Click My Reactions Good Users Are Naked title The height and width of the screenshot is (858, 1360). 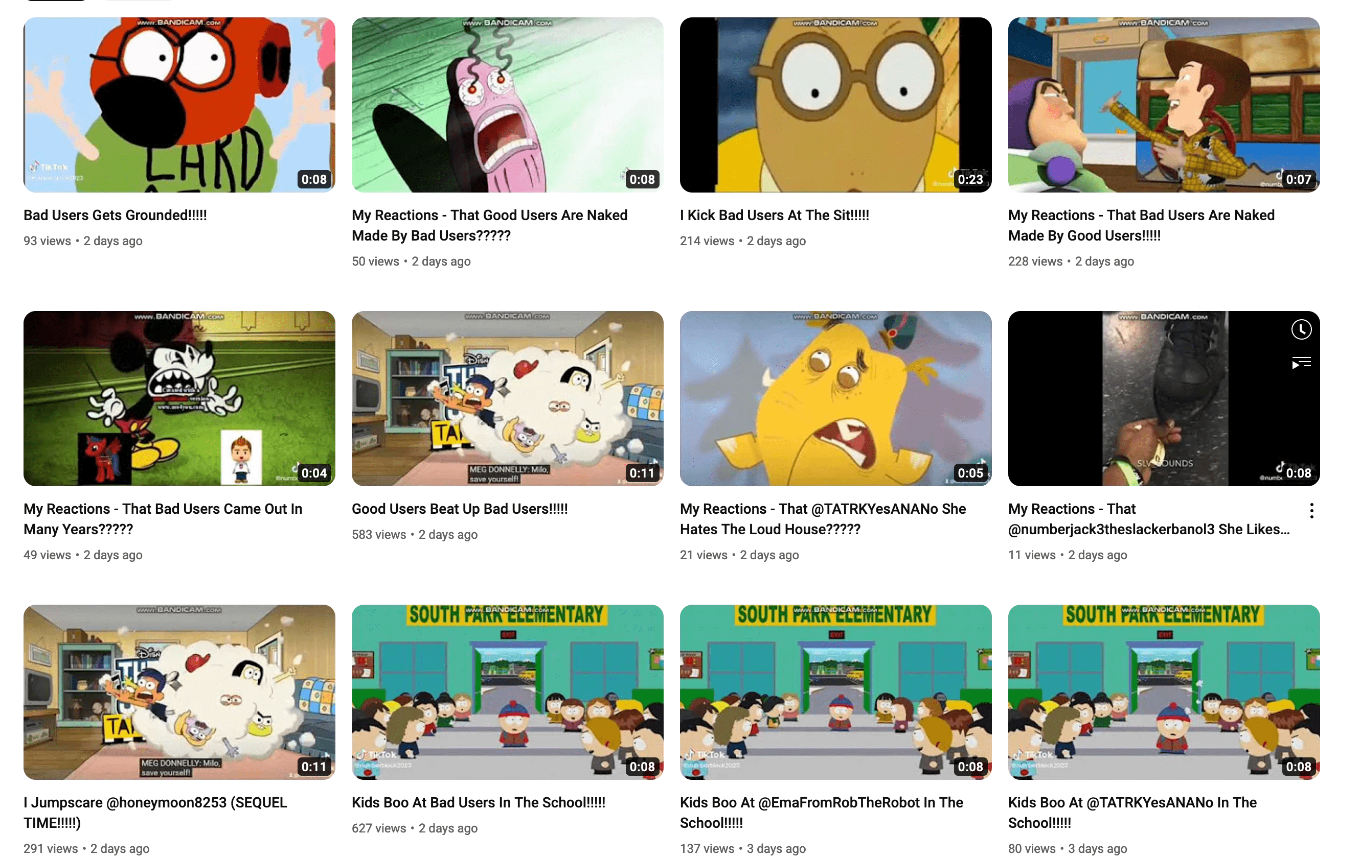point(489,225)
